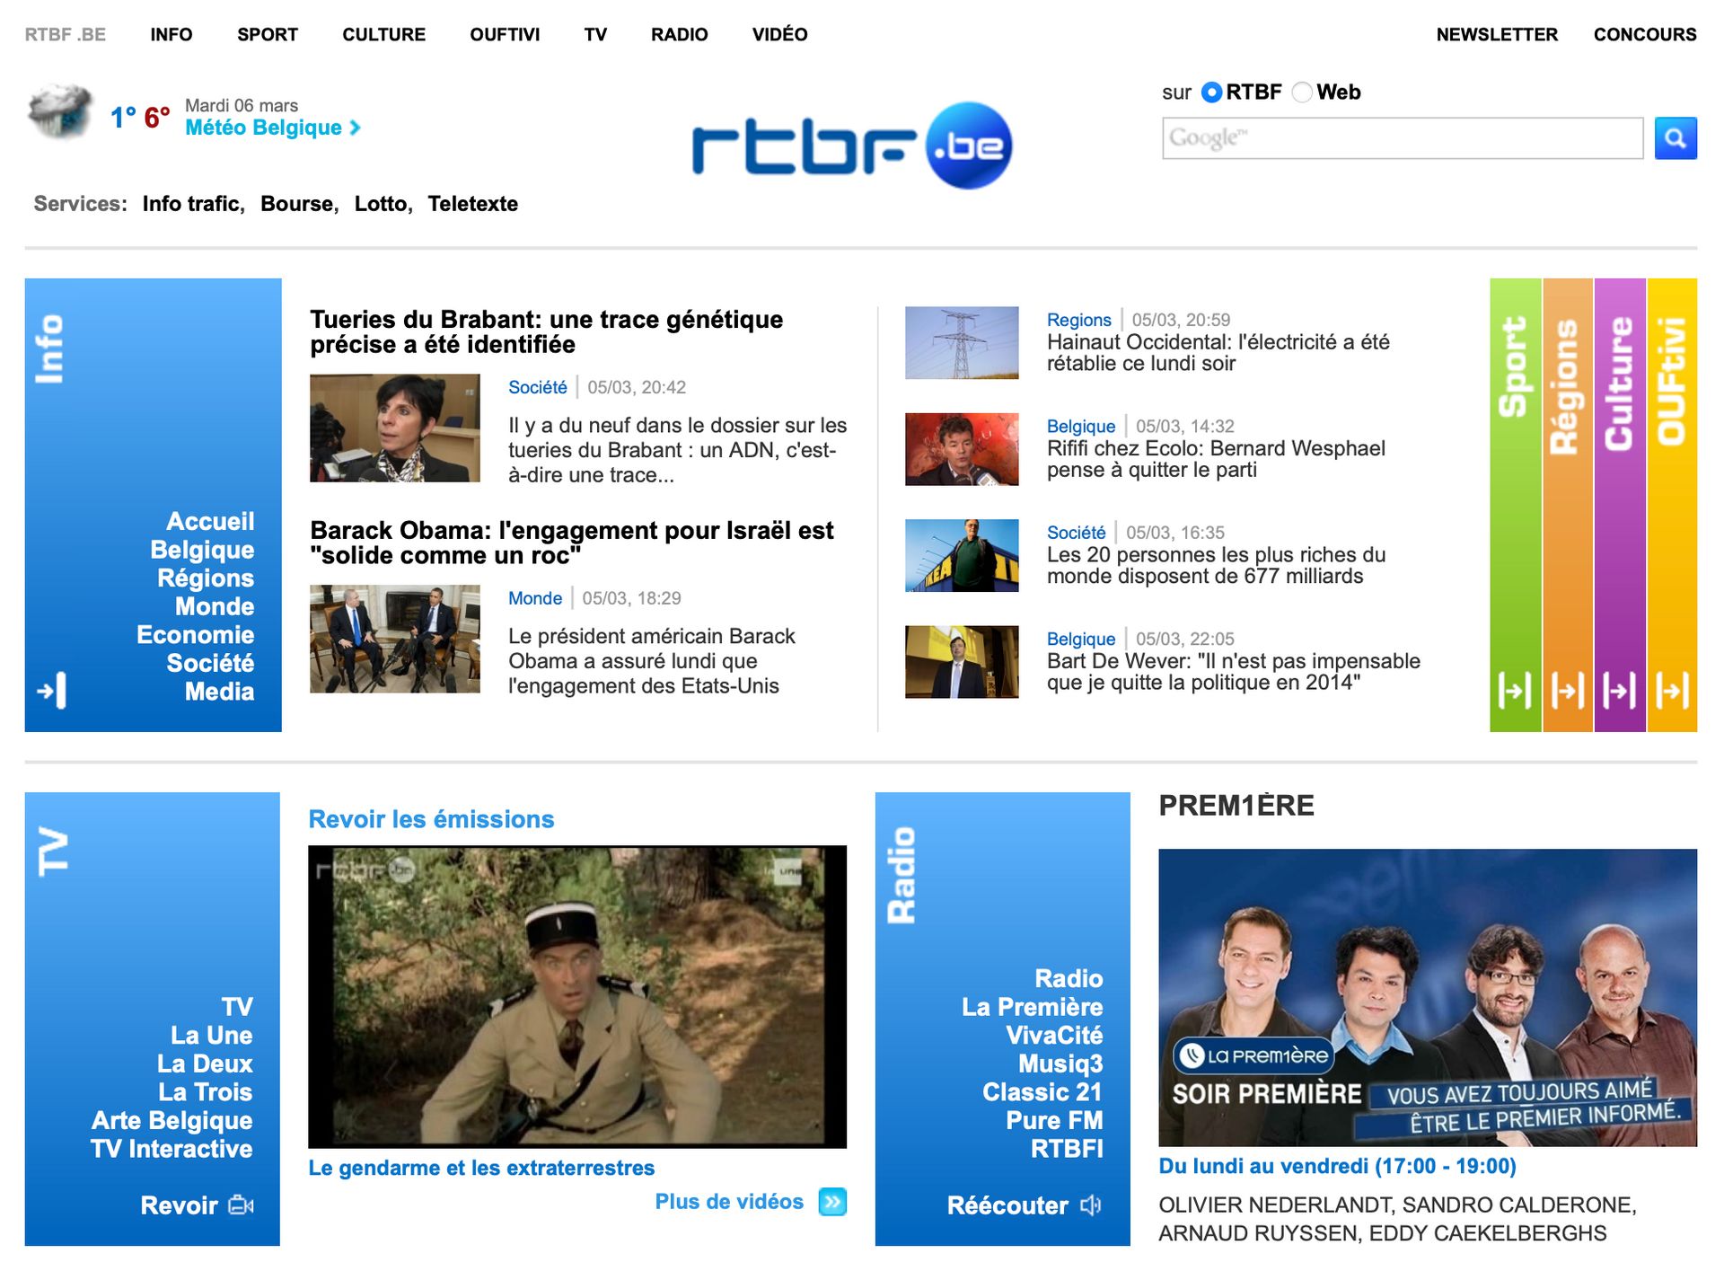The height and width of the screenshot is (1271, 1724).
Task: Open the 20 personnes les plus riches article
Action: [x=1216, y=566]
